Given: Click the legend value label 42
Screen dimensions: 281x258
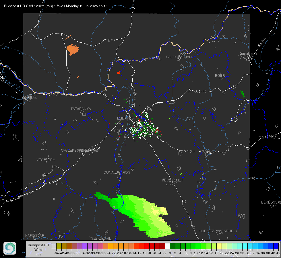Looking at the screenshot, I should [278, 253].
